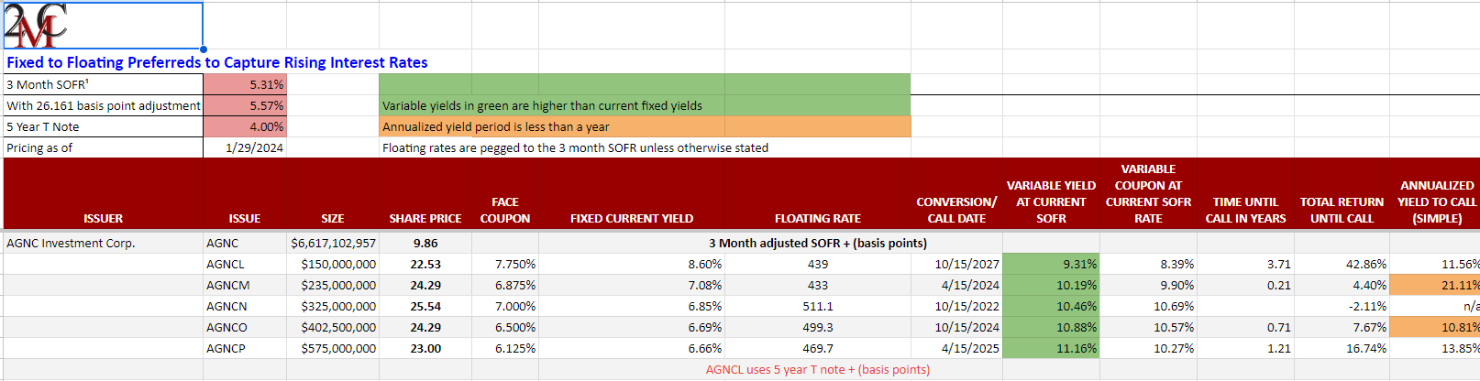Click the 6.875% face coupon cell
The width and height of the screenshot is (1480, 381).
pyautogui.click(x=505, y=285)
